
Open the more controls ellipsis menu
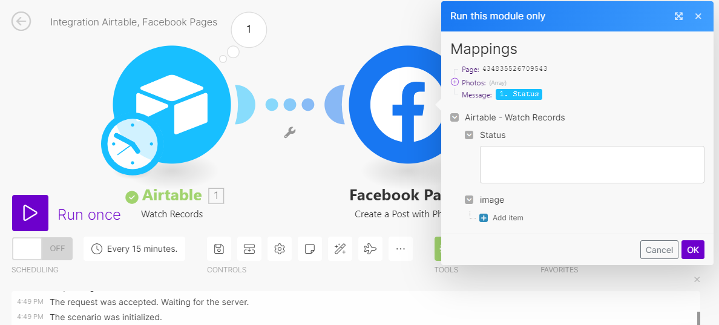click(400, 249)
